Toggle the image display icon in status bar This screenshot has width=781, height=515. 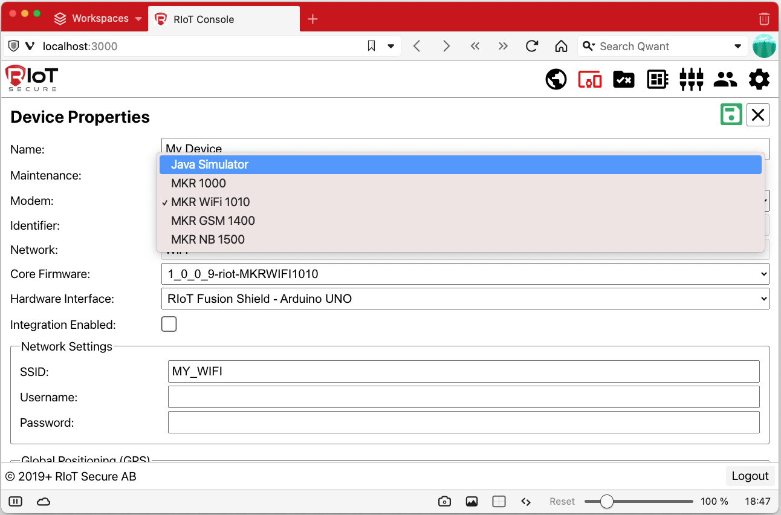(x=472, y=501)
